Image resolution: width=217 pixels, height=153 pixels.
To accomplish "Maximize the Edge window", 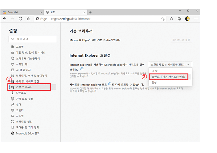I will click(x=188, y=11).
